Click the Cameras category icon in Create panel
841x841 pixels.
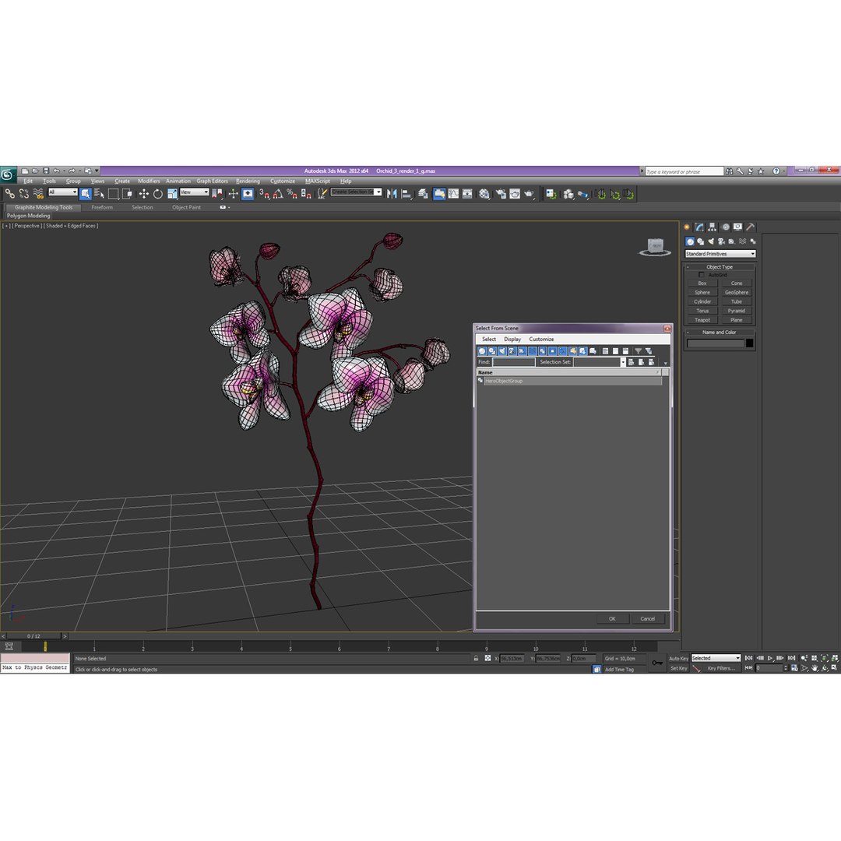tap(721, 241)
